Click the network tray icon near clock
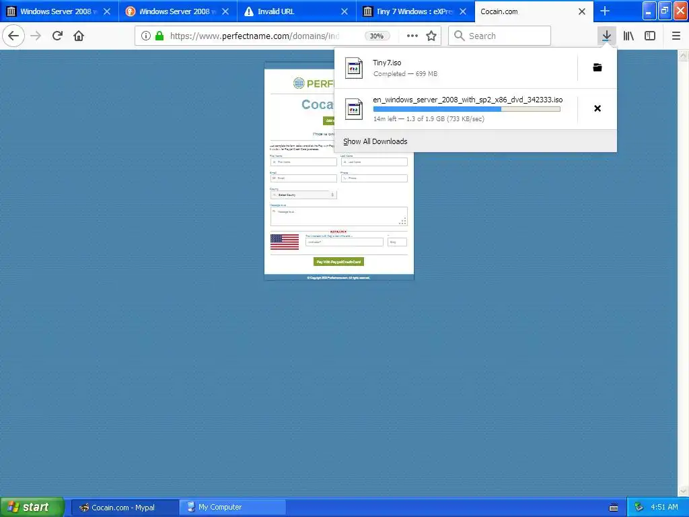 tap(639, 508)
